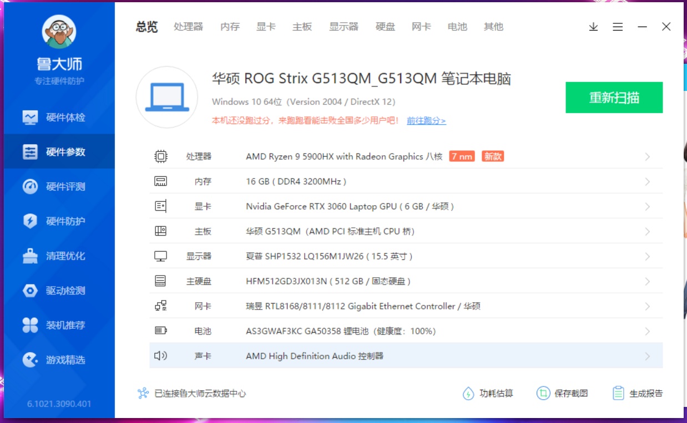The width and height of the screenshot is (687, 423).
Task: Click the AMD Ryzen 9 5900HX processor text
Action: [x=344, y=156]
